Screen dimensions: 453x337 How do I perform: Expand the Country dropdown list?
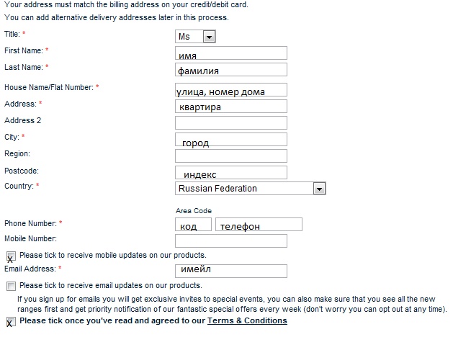pyautogui.click(x=319, y=189)
